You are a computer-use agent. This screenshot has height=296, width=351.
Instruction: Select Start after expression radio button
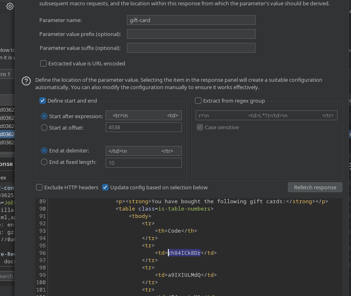click(x=44, y=116)
